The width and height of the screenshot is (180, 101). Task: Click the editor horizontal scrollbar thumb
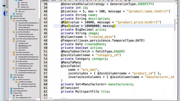tap(103, 100)
